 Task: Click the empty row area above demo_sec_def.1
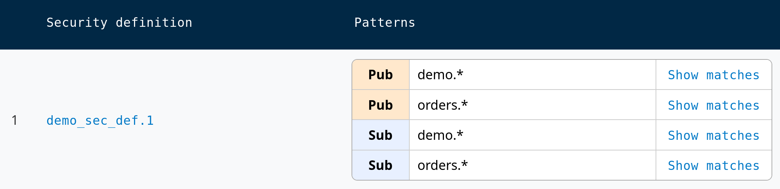[x=100, y=81]
